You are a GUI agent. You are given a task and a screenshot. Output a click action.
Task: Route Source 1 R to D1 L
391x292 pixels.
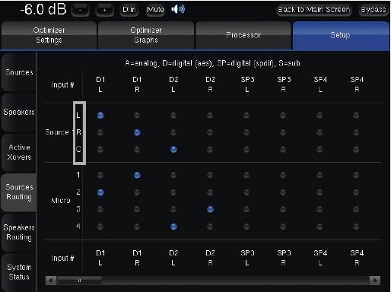tap(100, 132)
